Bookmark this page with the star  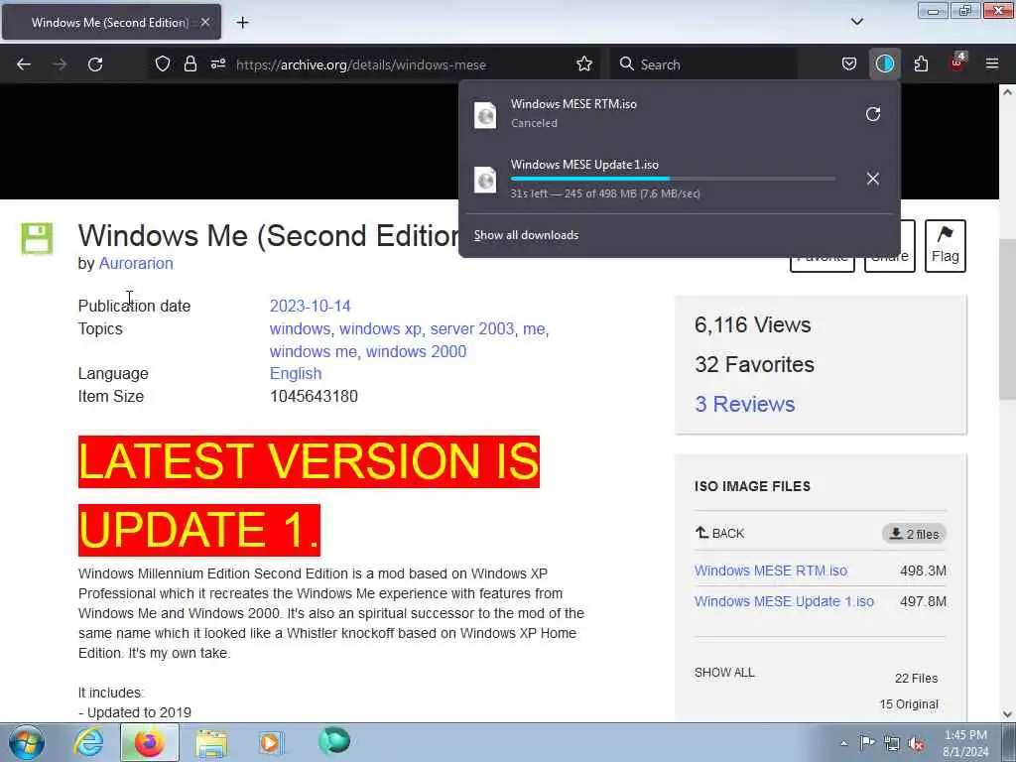(x=584, y=64)
